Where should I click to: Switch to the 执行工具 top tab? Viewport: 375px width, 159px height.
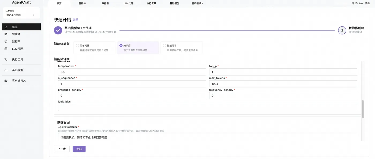(151, 3)
